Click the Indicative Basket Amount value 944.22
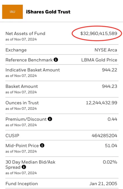123x189 pixels. (110, 70)
